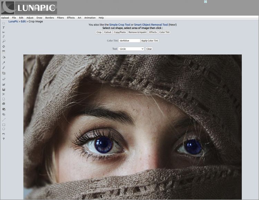
Task: Click the LunaPic breadcrumb link
Action: click(13, 21)
